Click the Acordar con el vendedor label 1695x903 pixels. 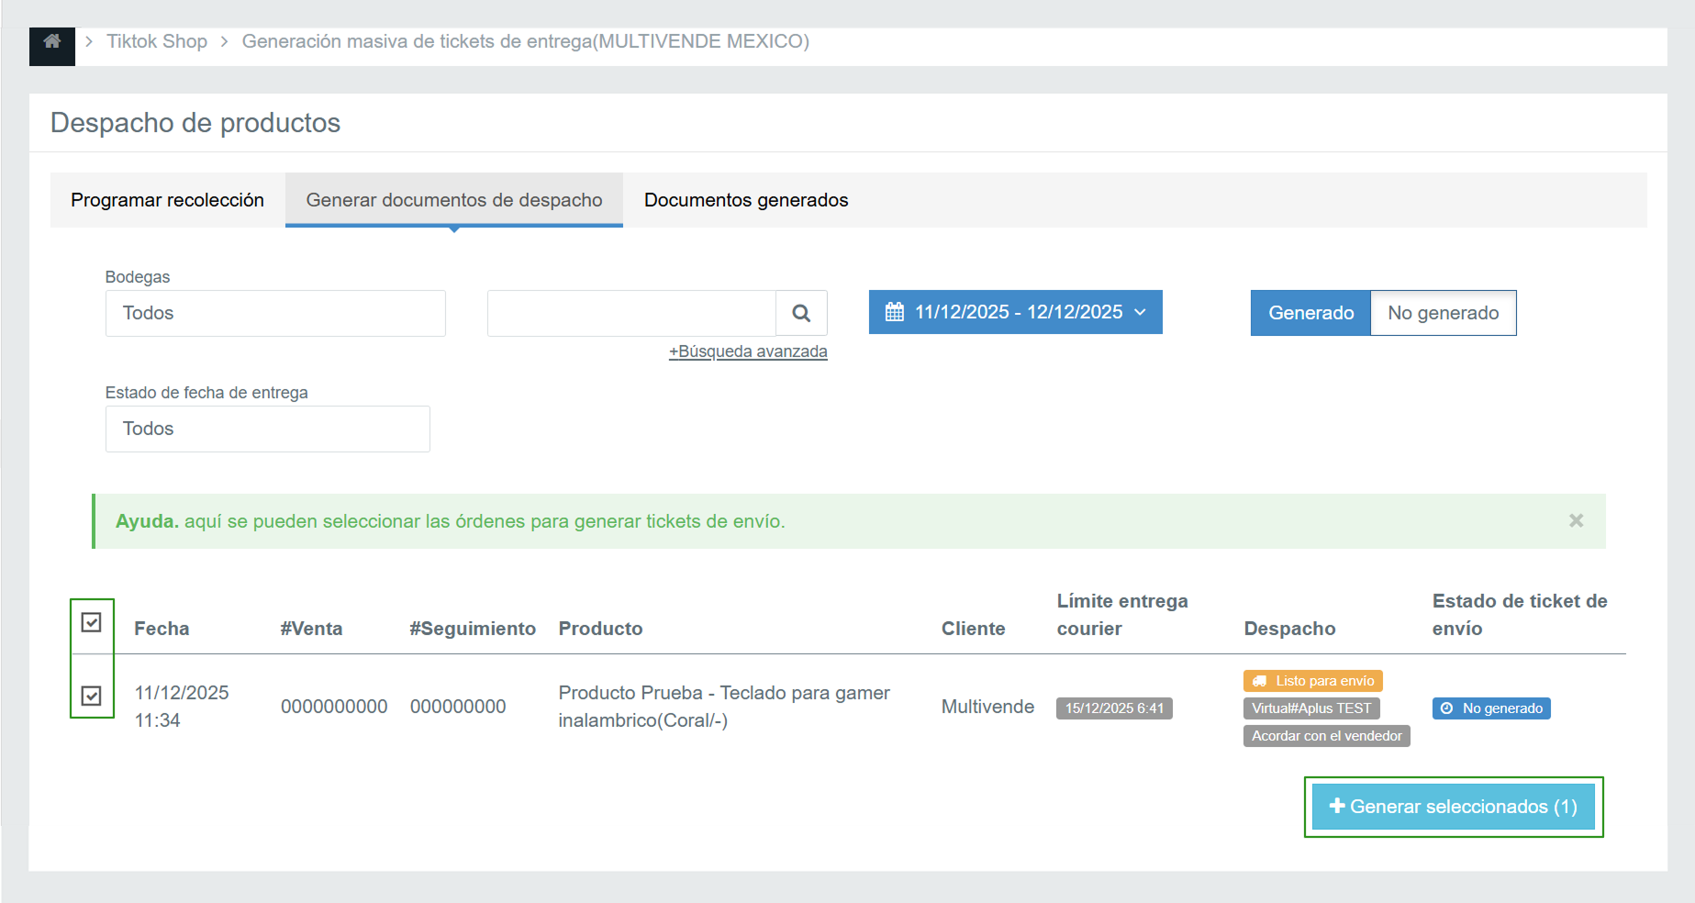click(1325, 736)
